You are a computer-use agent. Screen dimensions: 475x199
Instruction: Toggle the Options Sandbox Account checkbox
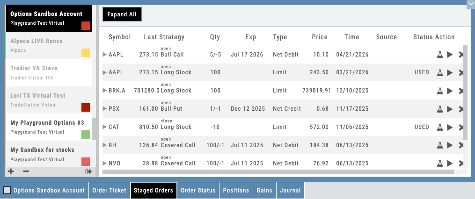pos(7,191)
